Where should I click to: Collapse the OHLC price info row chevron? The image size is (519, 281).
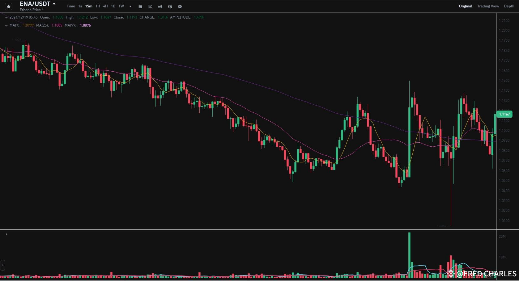click(6, 17)
